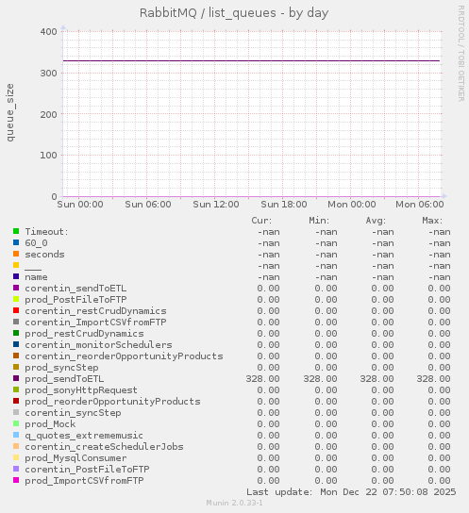Select the 'prod_Mock' legend entry
Screen dimensions: 469x513
50,424
